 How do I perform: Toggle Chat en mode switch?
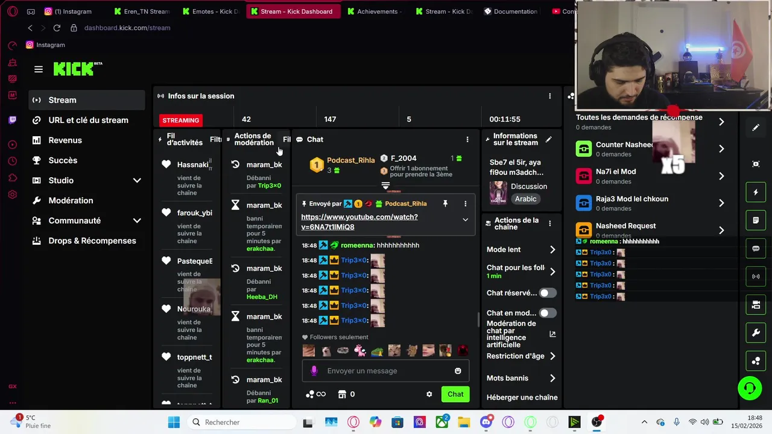point(548,313)
